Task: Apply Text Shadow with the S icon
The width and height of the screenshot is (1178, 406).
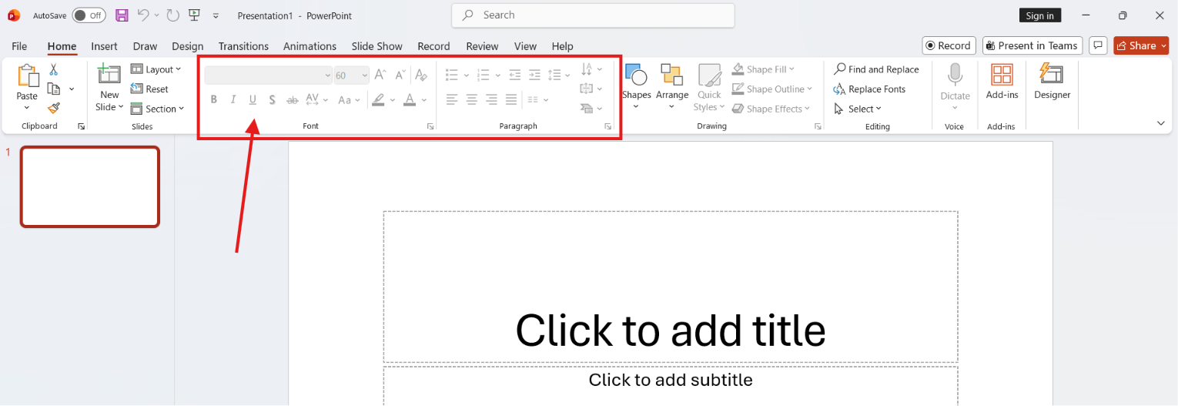Action: click(x=272, y=99)
